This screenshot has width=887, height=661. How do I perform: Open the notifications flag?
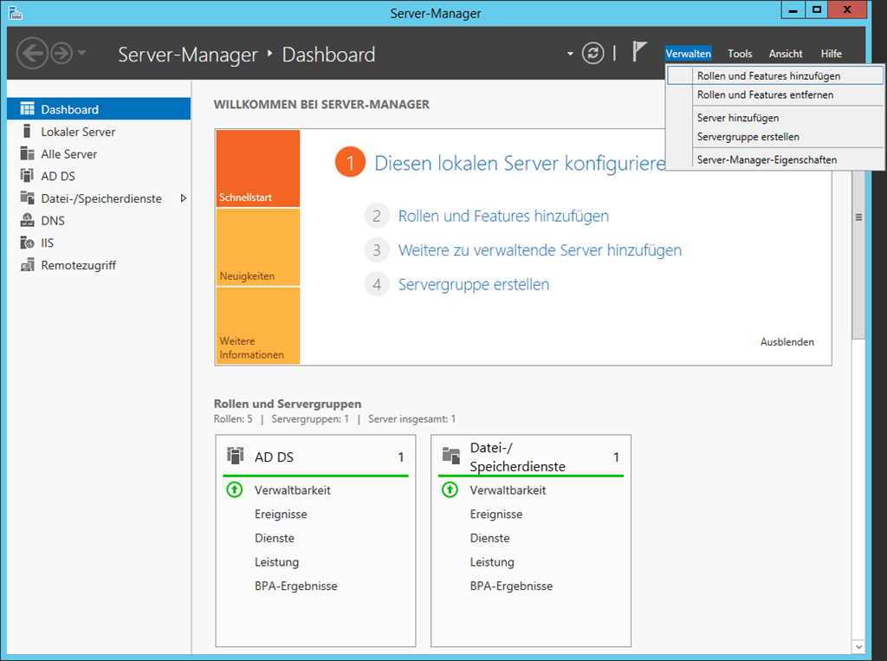(639, 52)
